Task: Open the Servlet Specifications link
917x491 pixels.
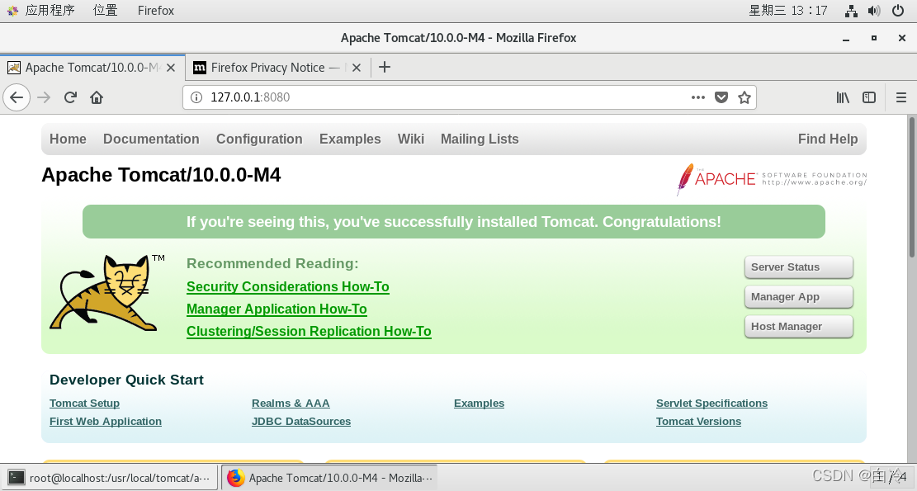Action: pyautogui.click(x=711, y=404)
